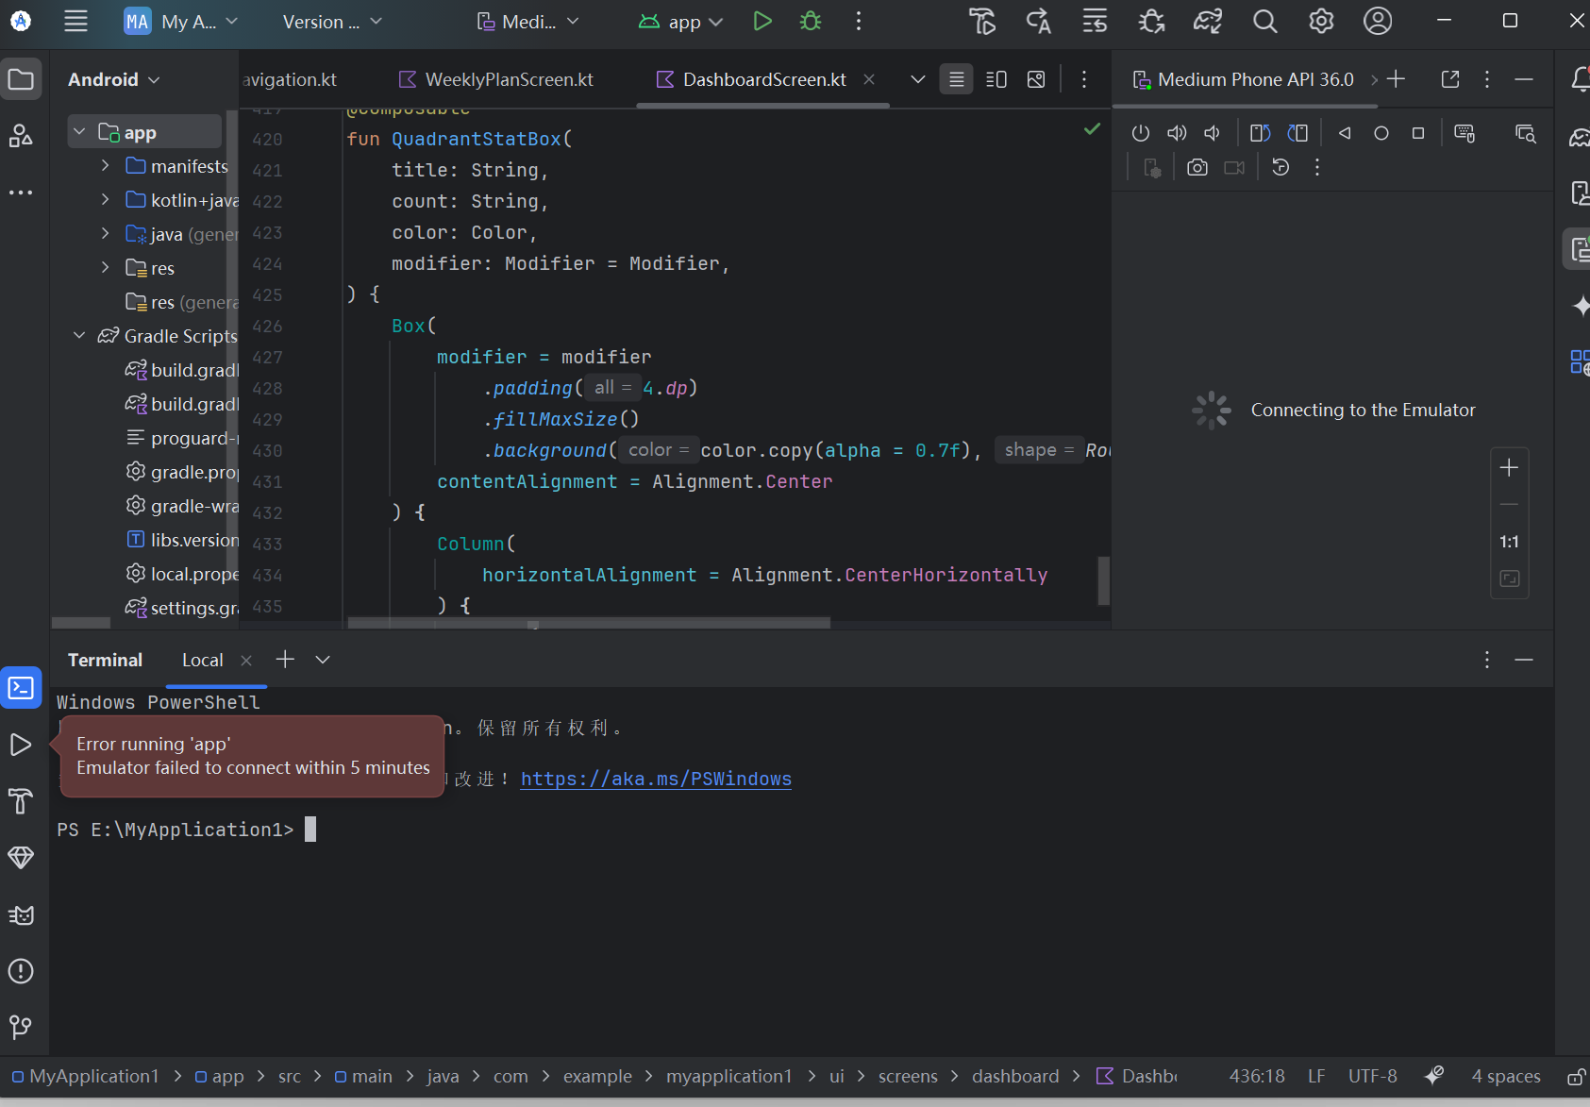Collapse the app module tree node
The height and width of the screenshot is (1107, 1590).
click(80, 131)
